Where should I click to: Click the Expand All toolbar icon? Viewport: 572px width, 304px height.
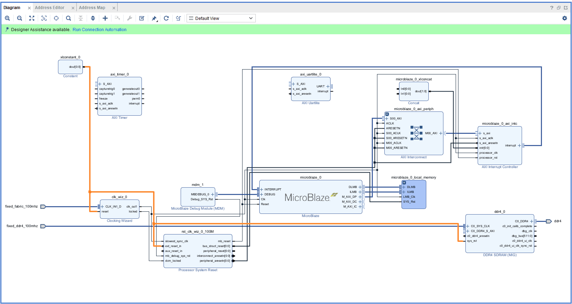tap(93, 18)
